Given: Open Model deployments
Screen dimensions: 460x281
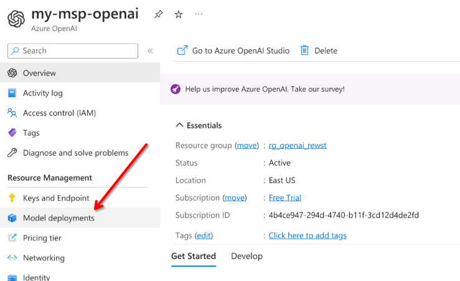Looking at the screenshot, I should pos(59,218).
